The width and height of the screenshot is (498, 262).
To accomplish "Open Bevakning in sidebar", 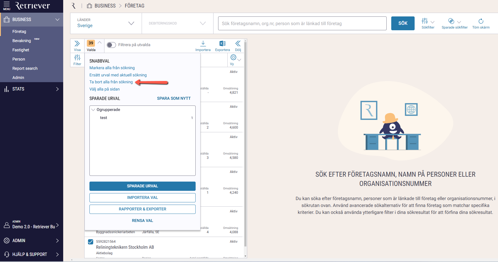I will click(x=22, y=41).
